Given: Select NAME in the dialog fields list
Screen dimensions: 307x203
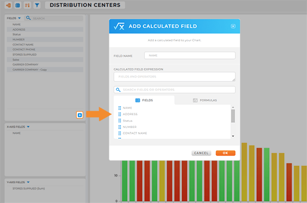Looking at the screenshot, I should click(x=127, y=108).
